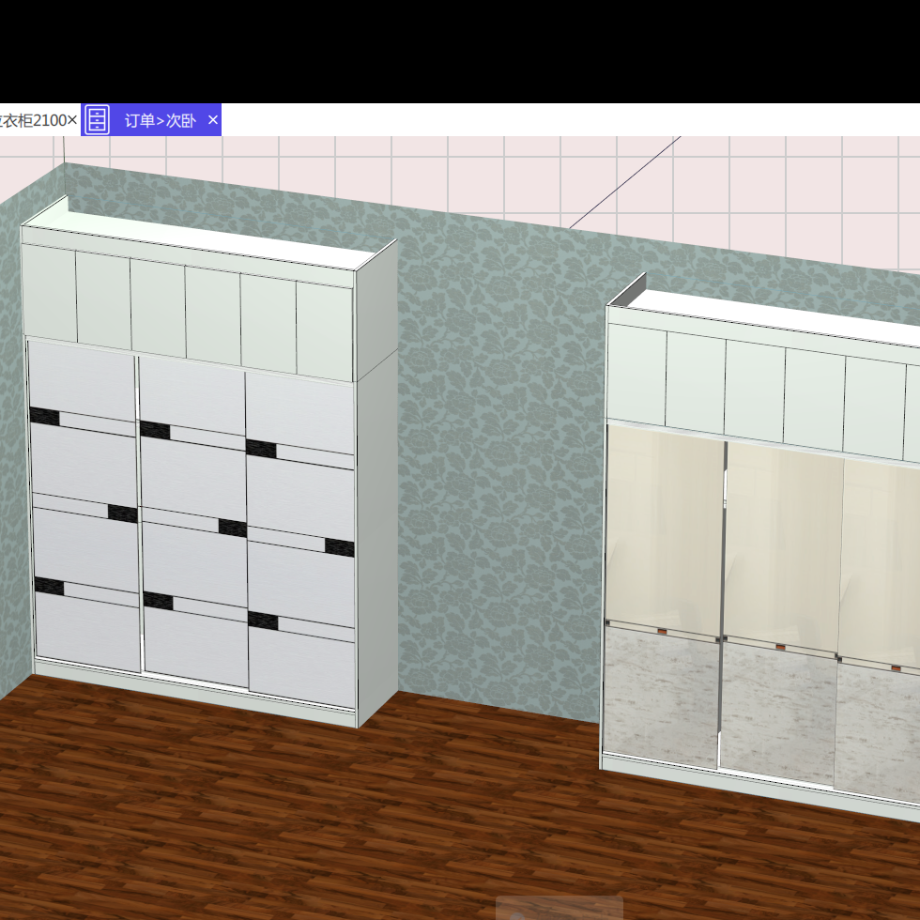Close the 订单>次卧 tab
Image resolution: width=920 pixels, height=920 pixels.
[212, 120]
